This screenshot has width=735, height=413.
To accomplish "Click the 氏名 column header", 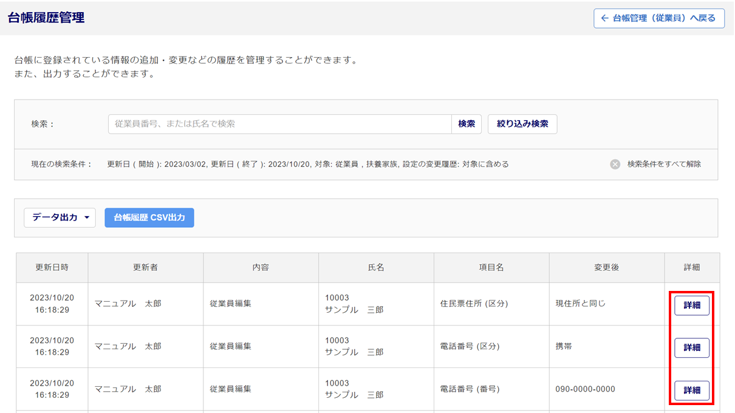I will [x=376, y=267].
